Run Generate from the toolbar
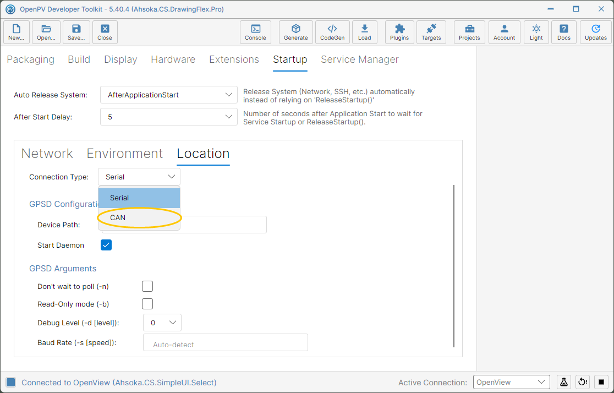614x393 pixels. tap(295, 32)
